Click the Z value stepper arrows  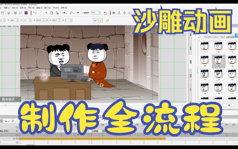click(31, 20)
